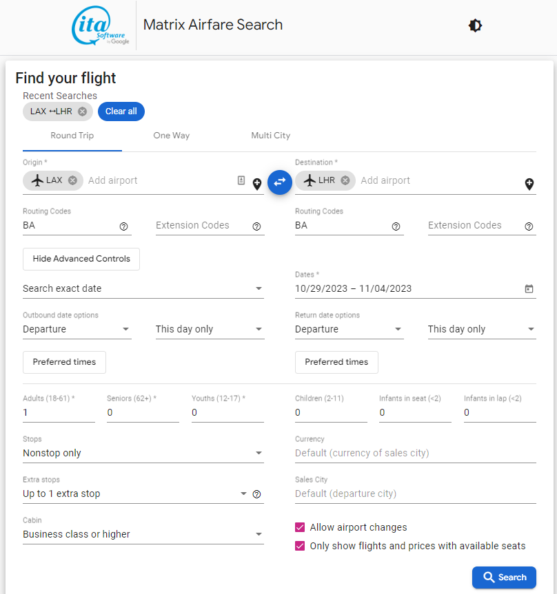Open outbound Departure dropdown
This screenshot has height=594, width=557.
pyautogui.click(x=77, y=329)
